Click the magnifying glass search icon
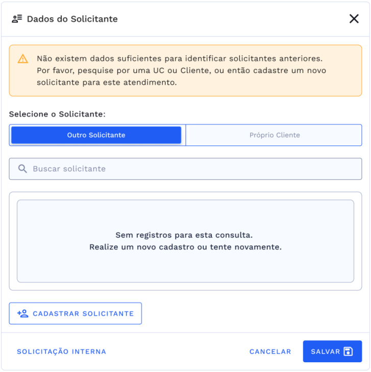371x372 pixels. [x=22, y=169]
